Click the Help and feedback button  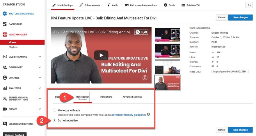15,134
